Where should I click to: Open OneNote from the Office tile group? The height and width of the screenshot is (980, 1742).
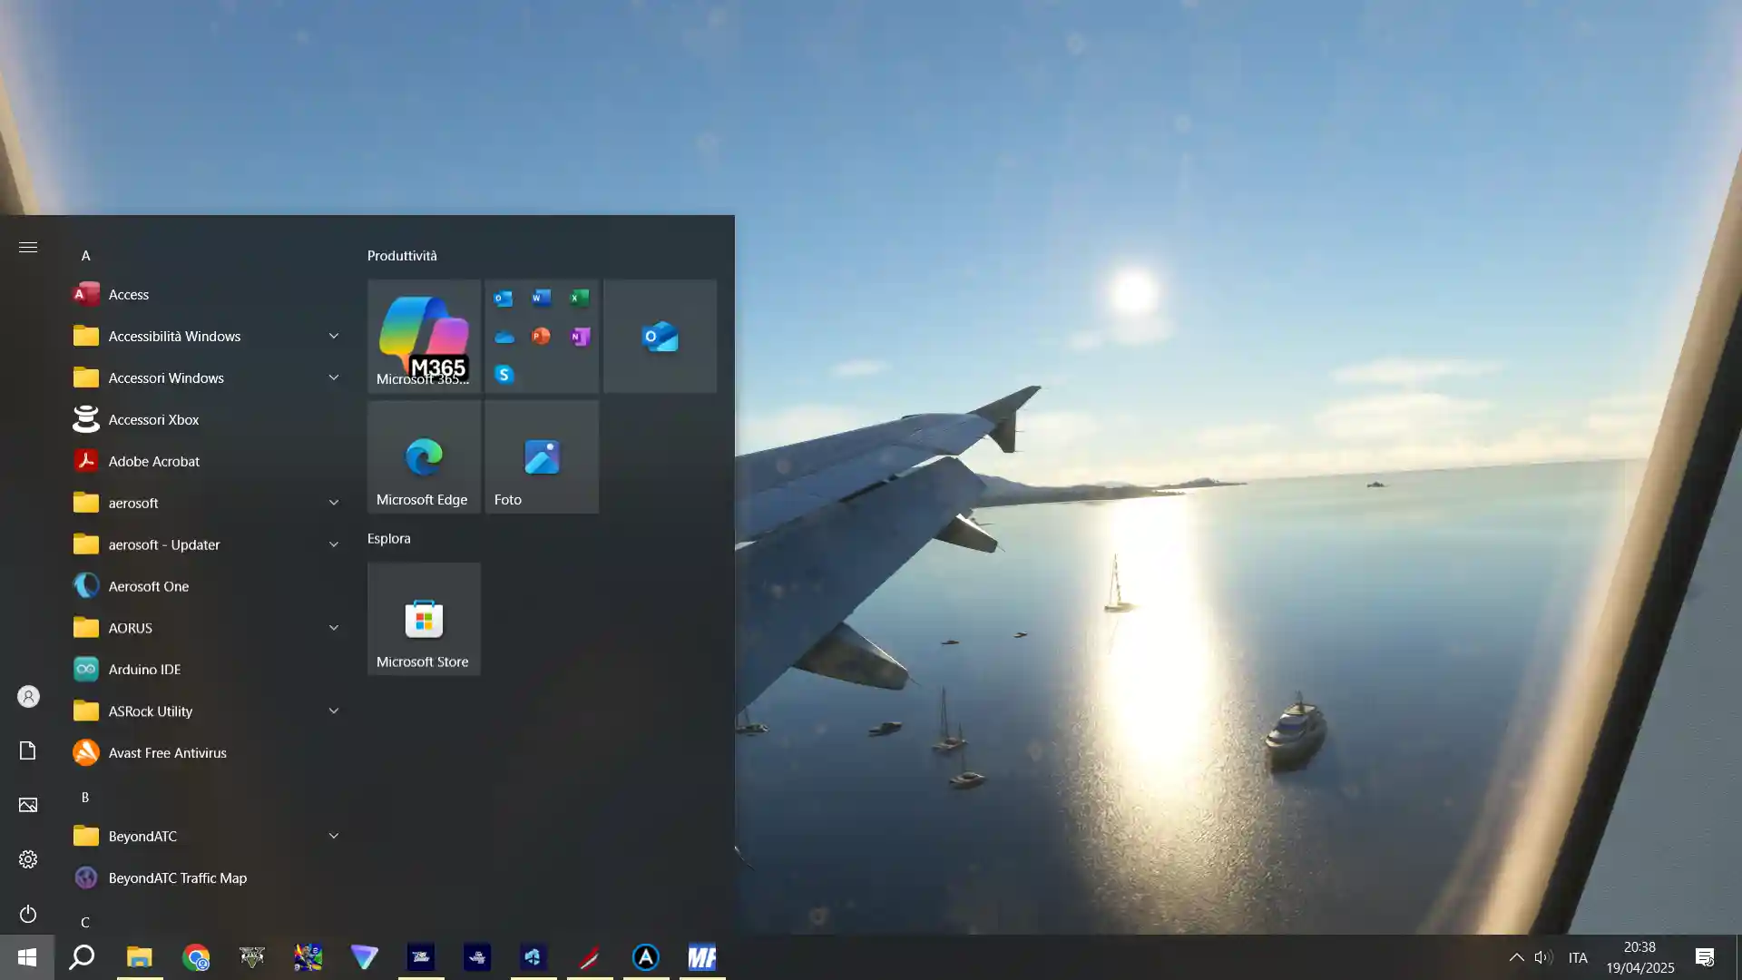click(580, 336)
